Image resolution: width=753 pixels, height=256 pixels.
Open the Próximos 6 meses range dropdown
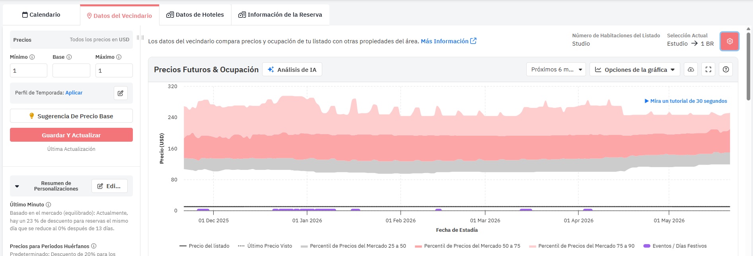(556, 69)
